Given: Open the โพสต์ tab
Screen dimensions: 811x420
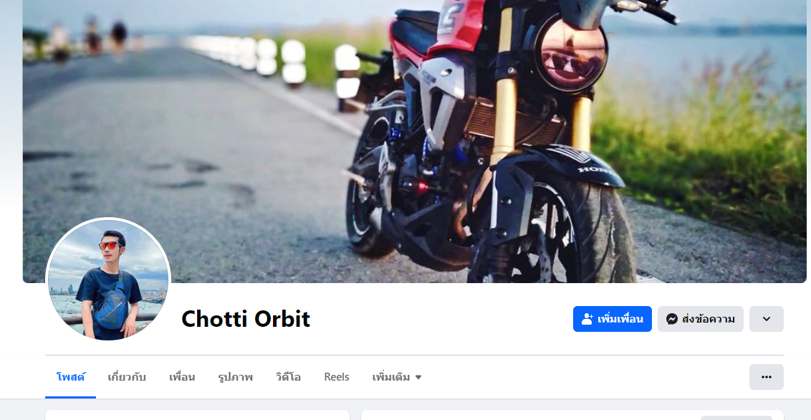Looking at the screenshot, I should (x=71, y=377).
